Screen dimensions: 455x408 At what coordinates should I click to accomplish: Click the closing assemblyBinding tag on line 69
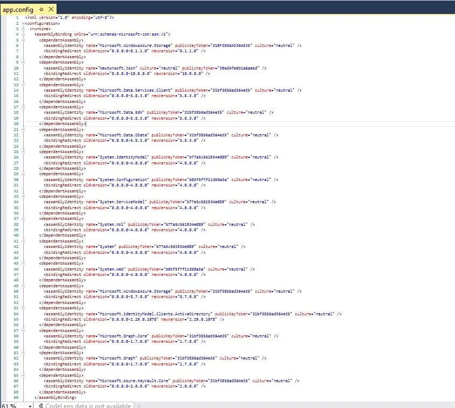tap(55, 397)
